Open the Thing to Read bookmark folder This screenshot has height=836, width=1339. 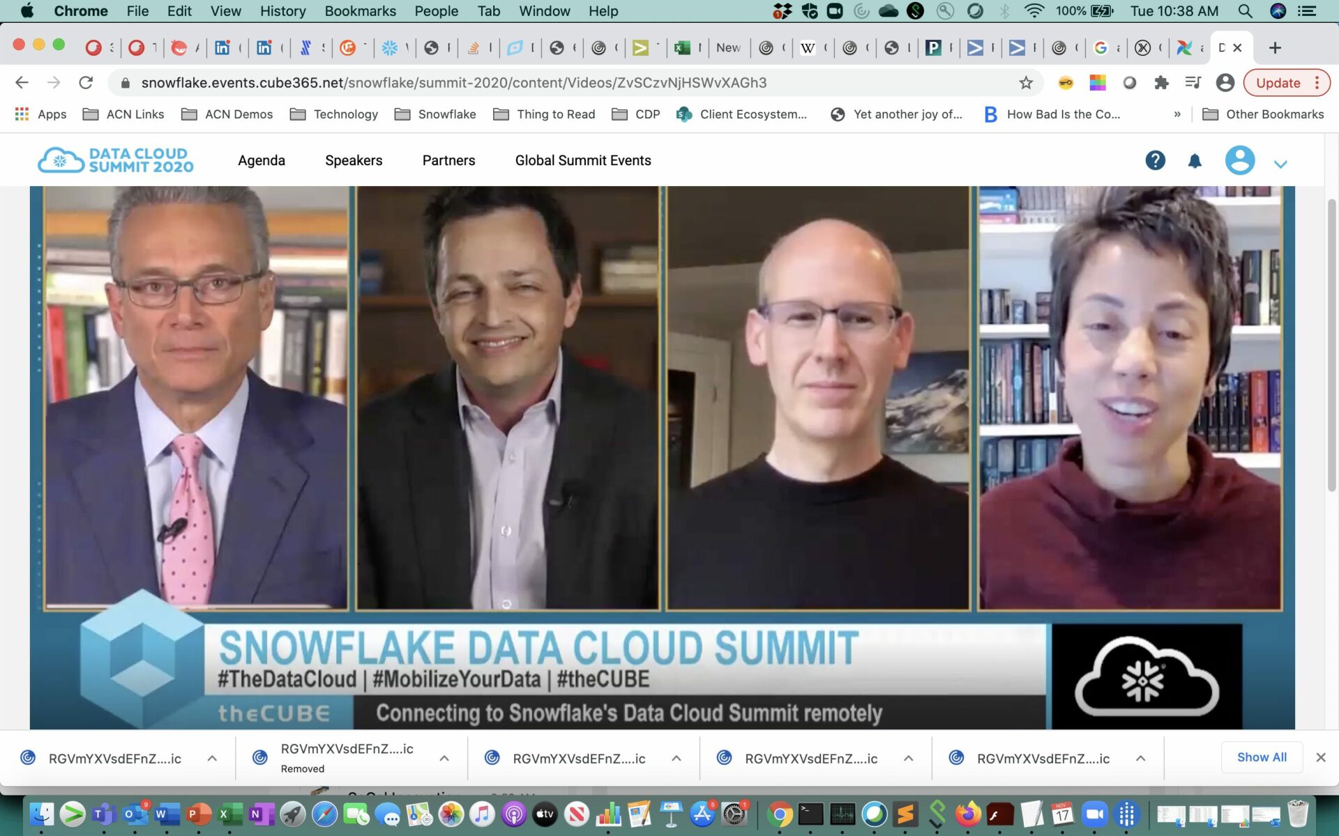click(544, 114)
